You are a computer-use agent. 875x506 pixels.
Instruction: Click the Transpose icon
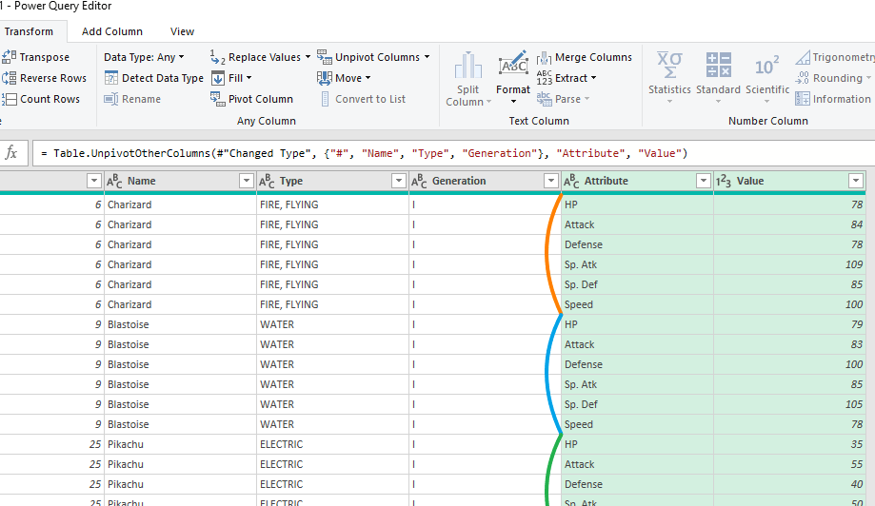[9, 57]
